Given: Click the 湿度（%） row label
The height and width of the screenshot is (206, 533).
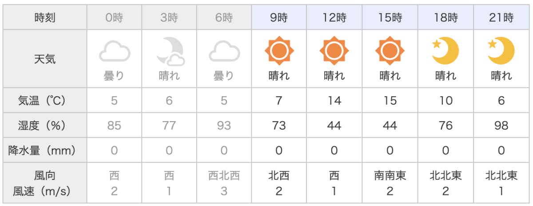Looking at the screenshot, I should pyautogui.click(x=45, y=126).
